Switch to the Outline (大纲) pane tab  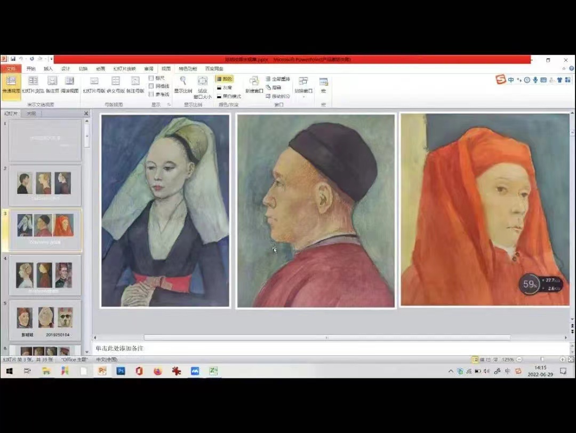31,113
